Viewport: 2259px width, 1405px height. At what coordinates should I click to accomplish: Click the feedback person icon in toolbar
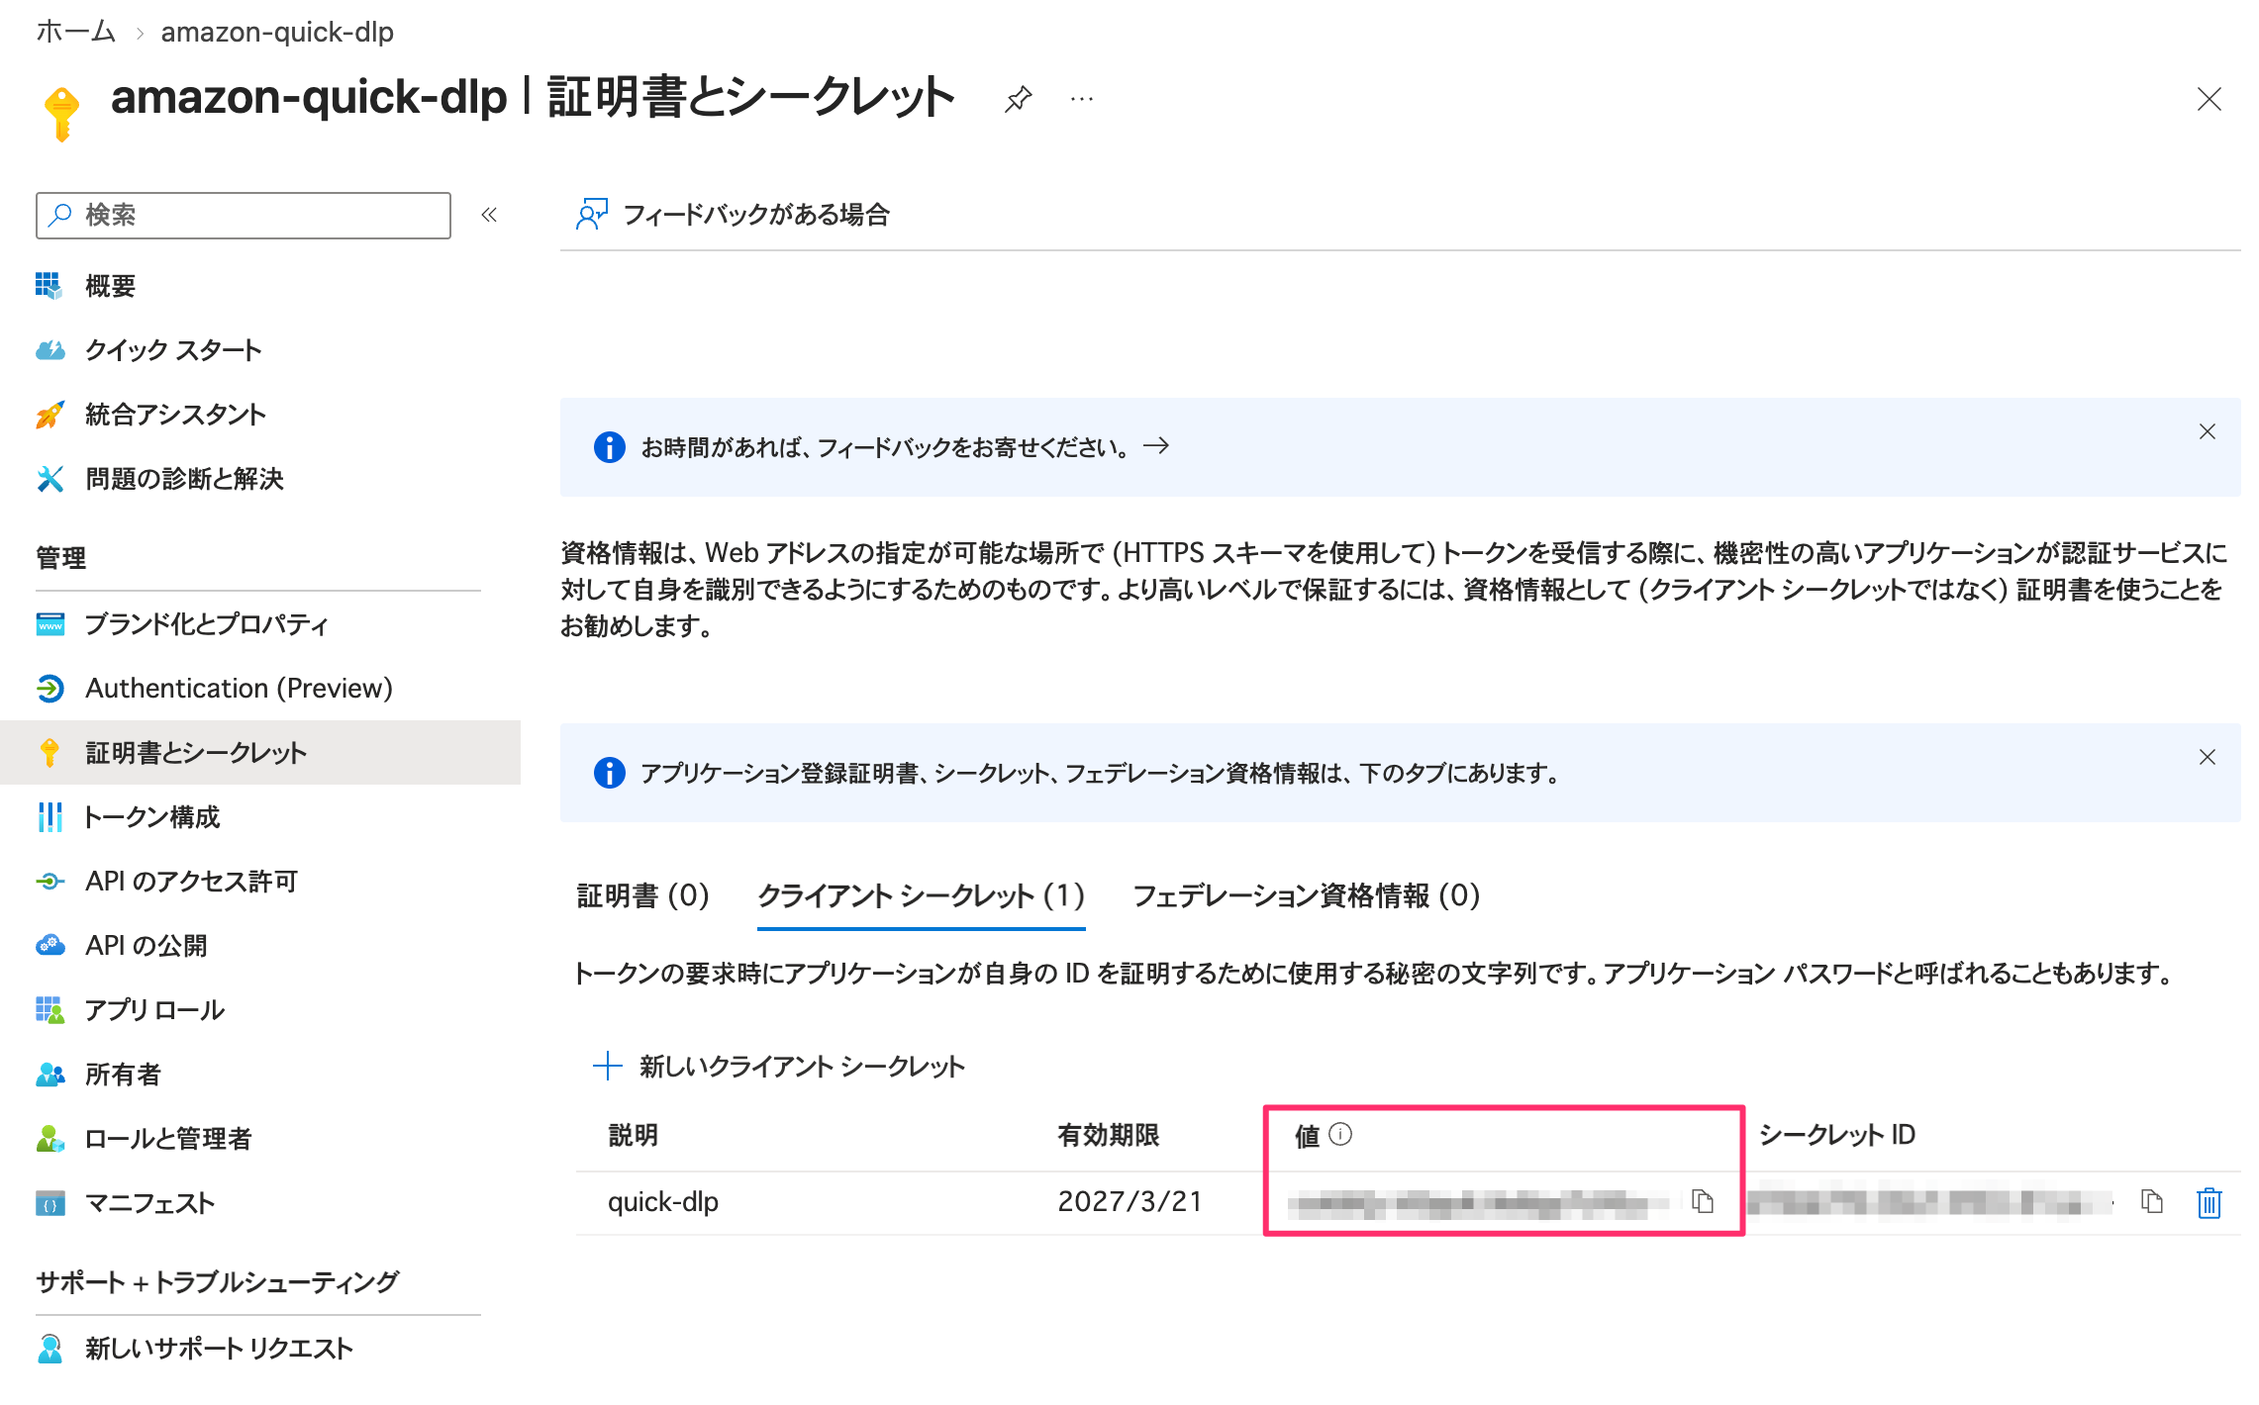click(x=591, y=215)
